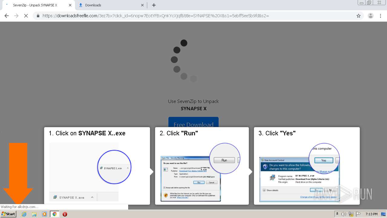
Task: Click the step 1 SYNAPSE X..exe thumbnail
Action: [90, 172]
